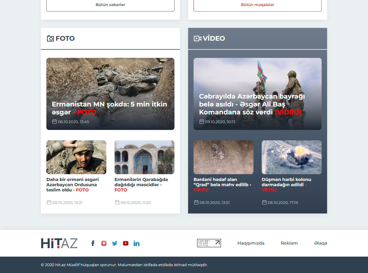The width and height of the screenshot is (368, 273).
Task: Open 'Düşmən hərbi kolonu darmadağın edildi' headline
Action: point(286,182)
